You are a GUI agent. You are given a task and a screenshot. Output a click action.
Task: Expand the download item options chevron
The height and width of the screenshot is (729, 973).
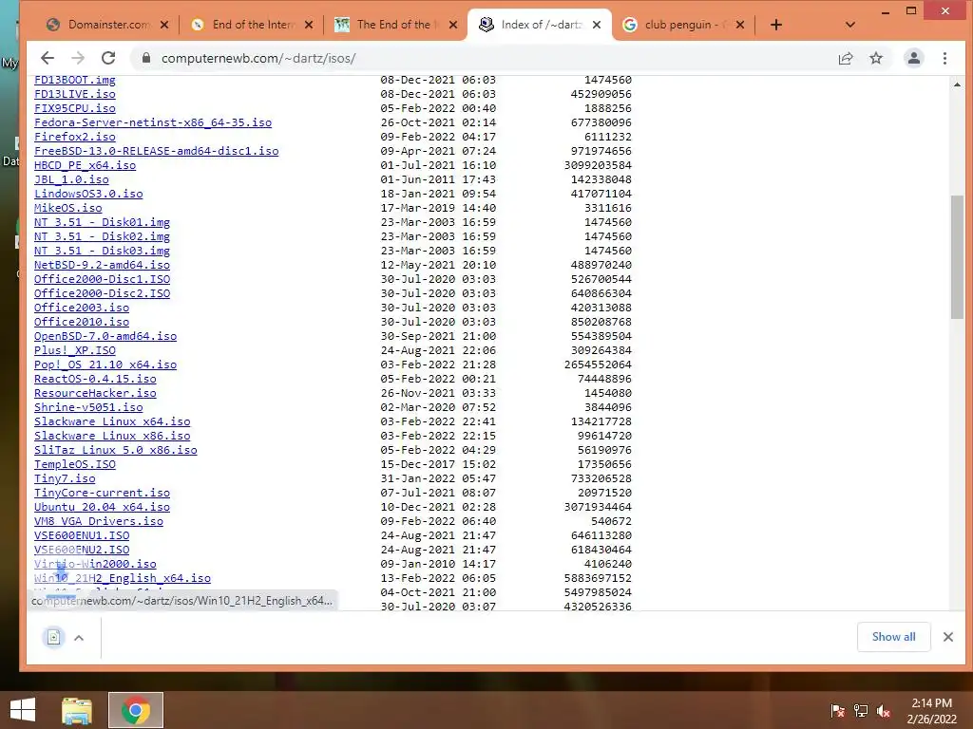[x=79, y=637]
